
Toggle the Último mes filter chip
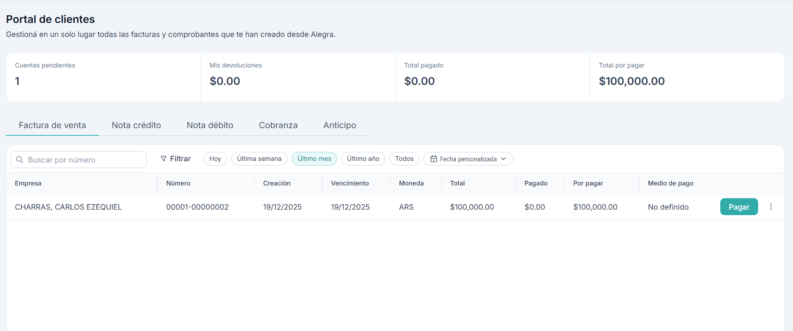point(314,159)
